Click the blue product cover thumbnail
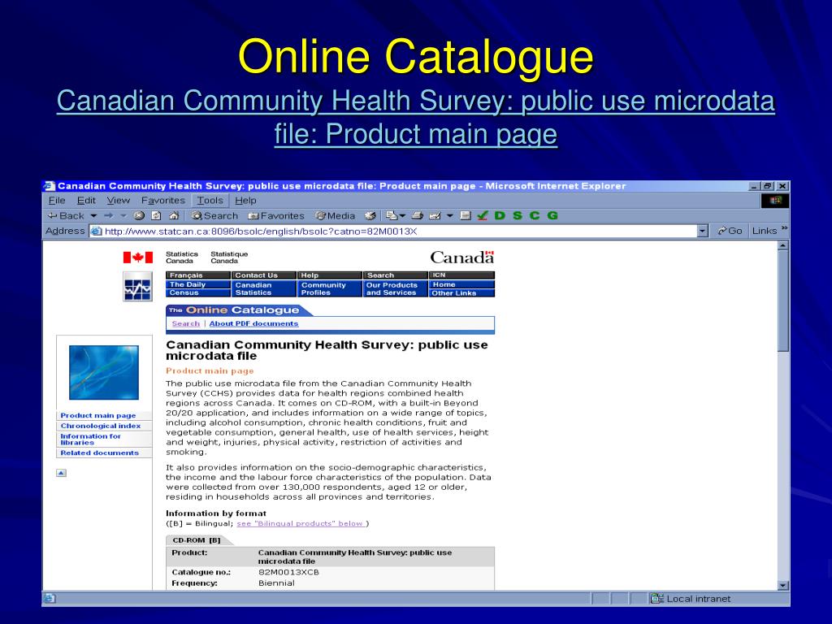 click(104, 372)
